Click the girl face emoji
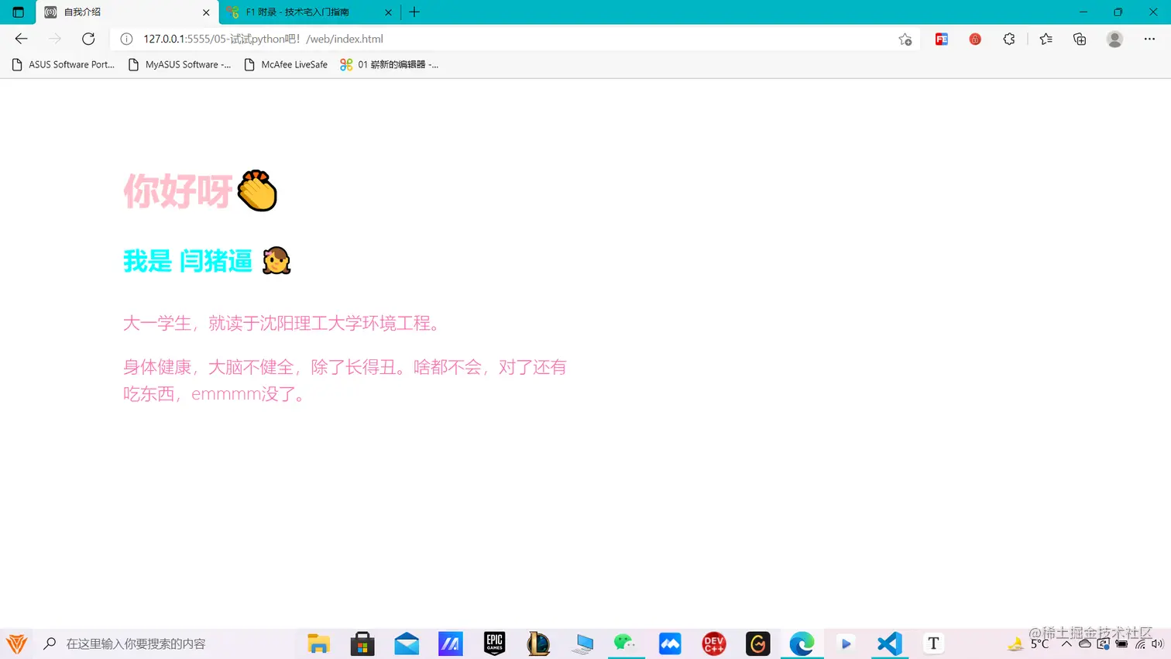The width and height of the screenshot is (1171, 659). tap(276, 261)
